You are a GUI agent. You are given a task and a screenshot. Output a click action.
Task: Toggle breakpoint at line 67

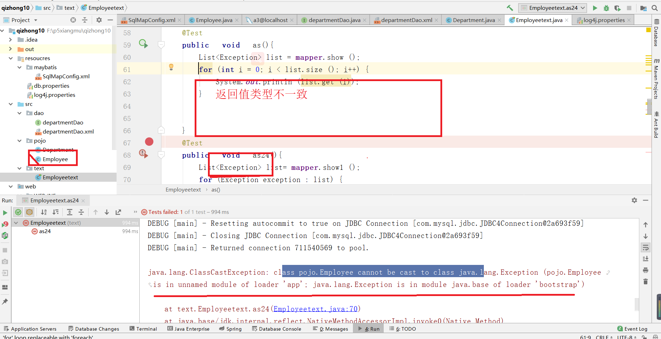pyautogui.click(x=149, y=142)
